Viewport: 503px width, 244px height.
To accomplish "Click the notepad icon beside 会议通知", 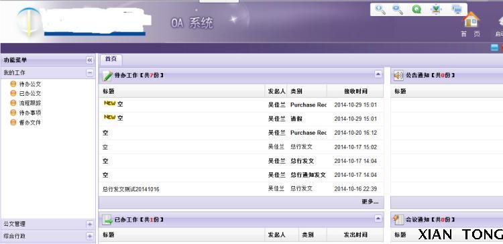I will [x=398, y=220].
